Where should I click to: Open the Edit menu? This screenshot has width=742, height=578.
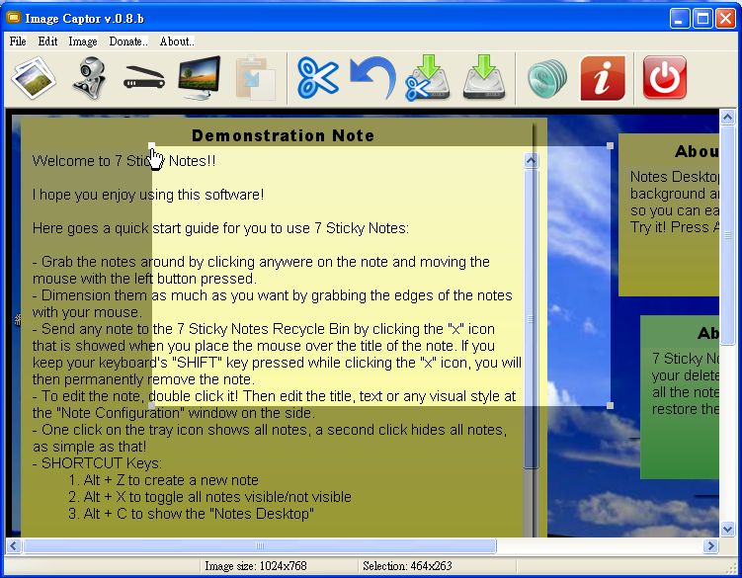47,41
